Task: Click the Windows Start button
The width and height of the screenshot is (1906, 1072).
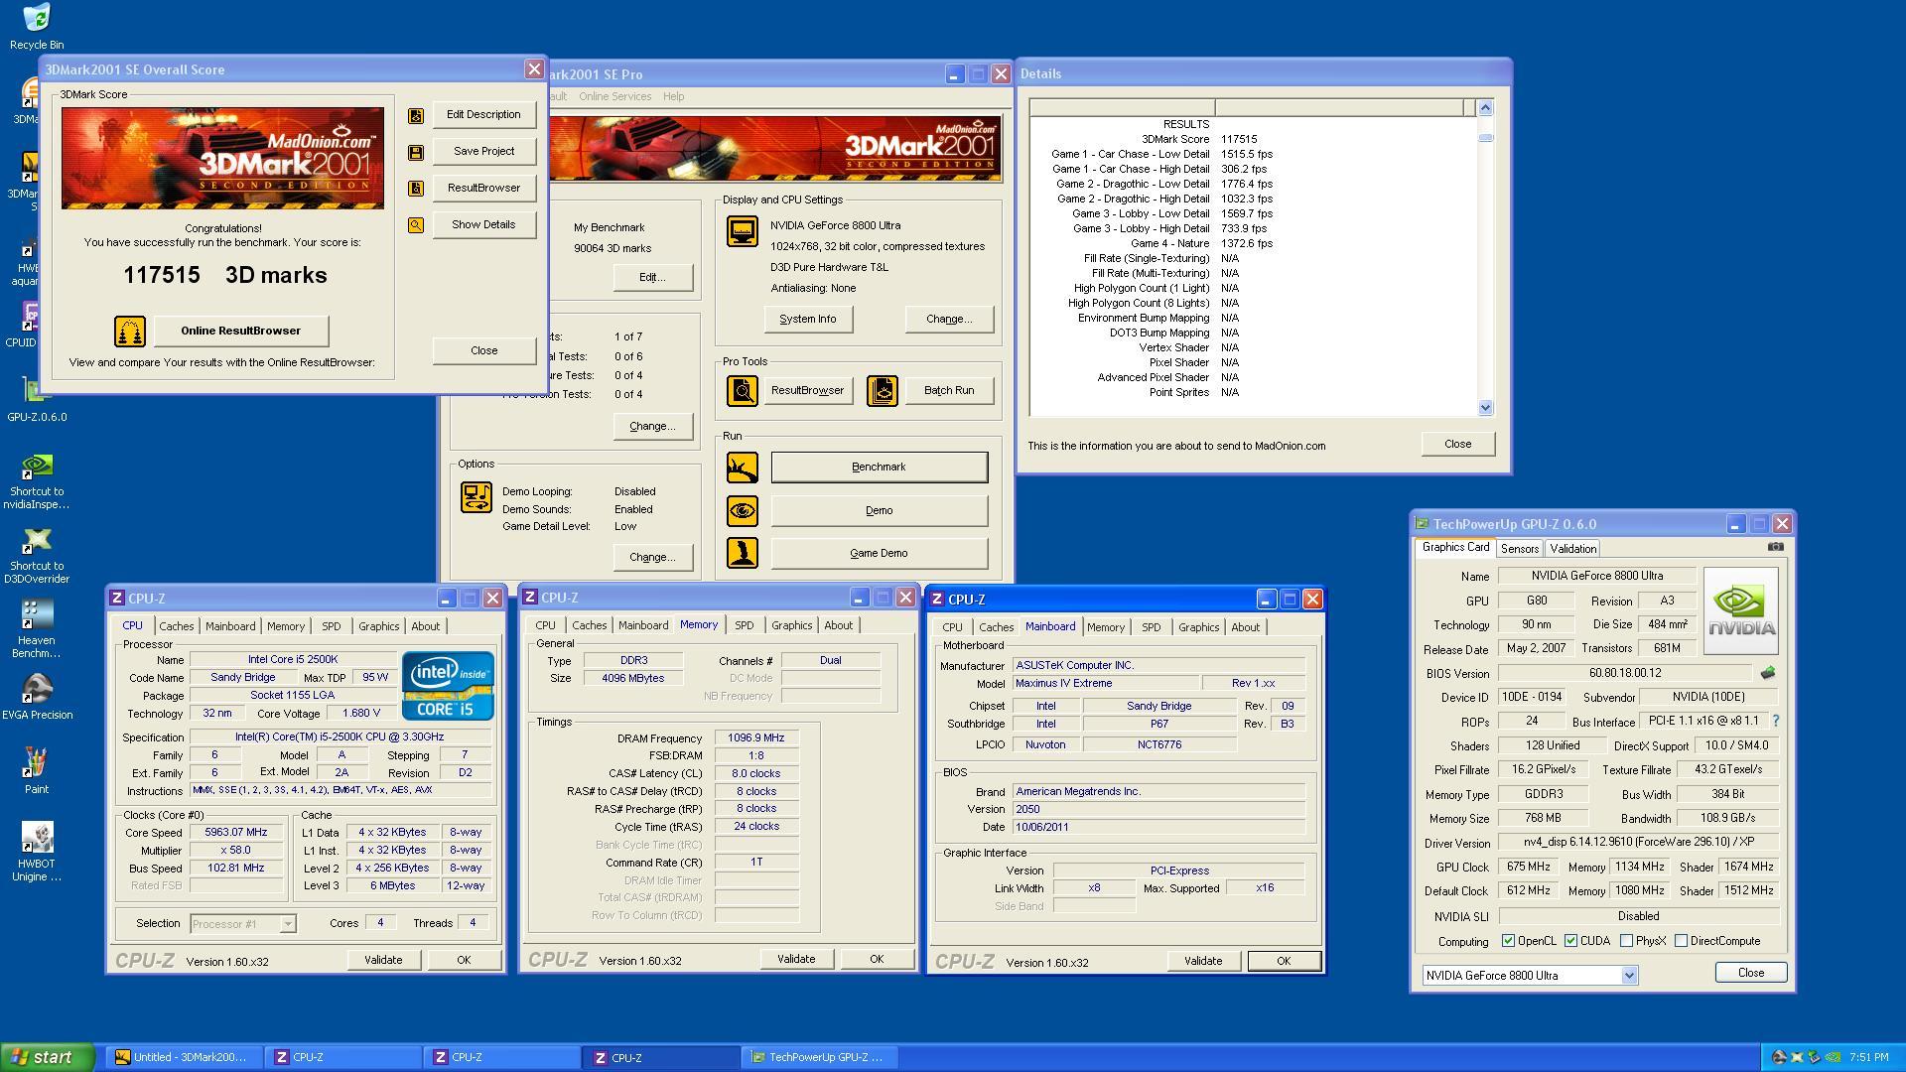Action: coord(48,1057)
